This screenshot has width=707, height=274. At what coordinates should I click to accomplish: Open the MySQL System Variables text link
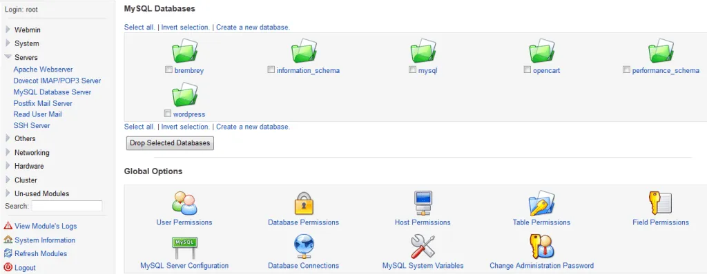coord(423,266)
